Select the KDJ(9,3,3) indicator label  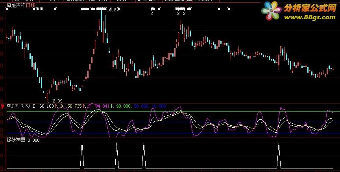pyautogui.click(x=18, y=106)
